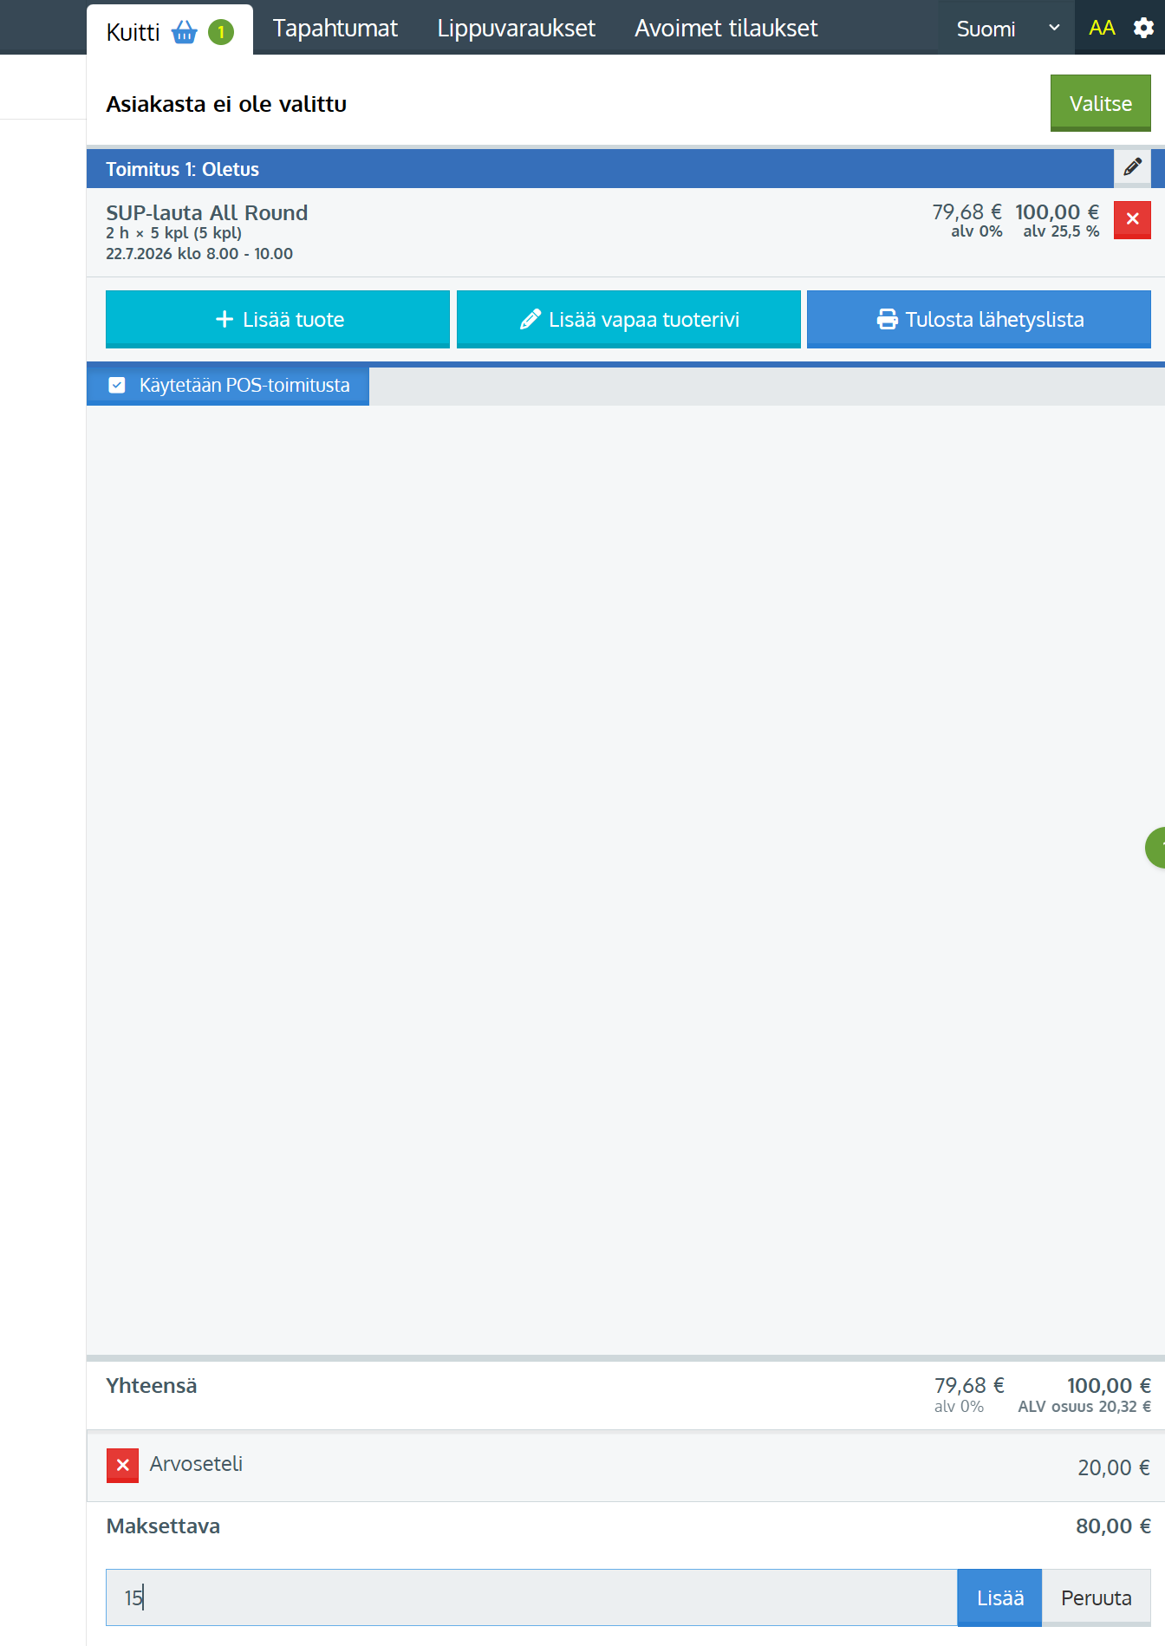Click the Maksettava 80,00 € amount
The image size is (1165, 1646).
1113,1526
